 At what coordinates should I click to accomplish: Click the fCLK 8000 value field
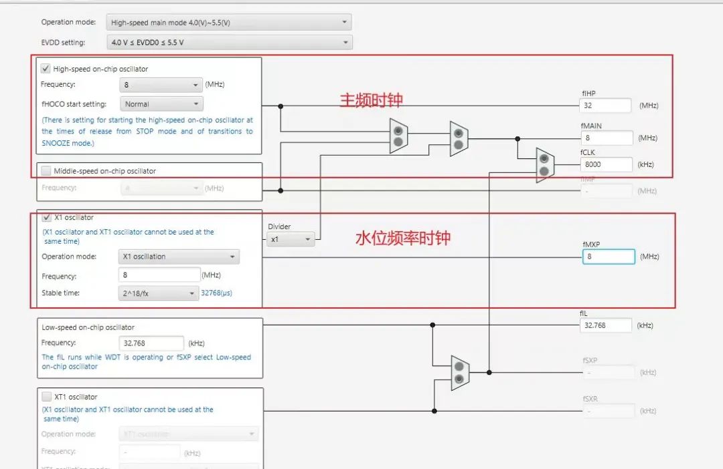pyautogui.click(x=606, y=164)
